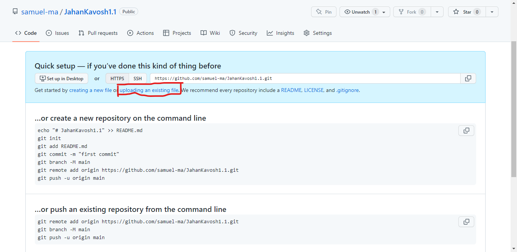The image size is (517, 252).
Task: Pin the repository
Action: pyautogui.click(x=324, y=12)
